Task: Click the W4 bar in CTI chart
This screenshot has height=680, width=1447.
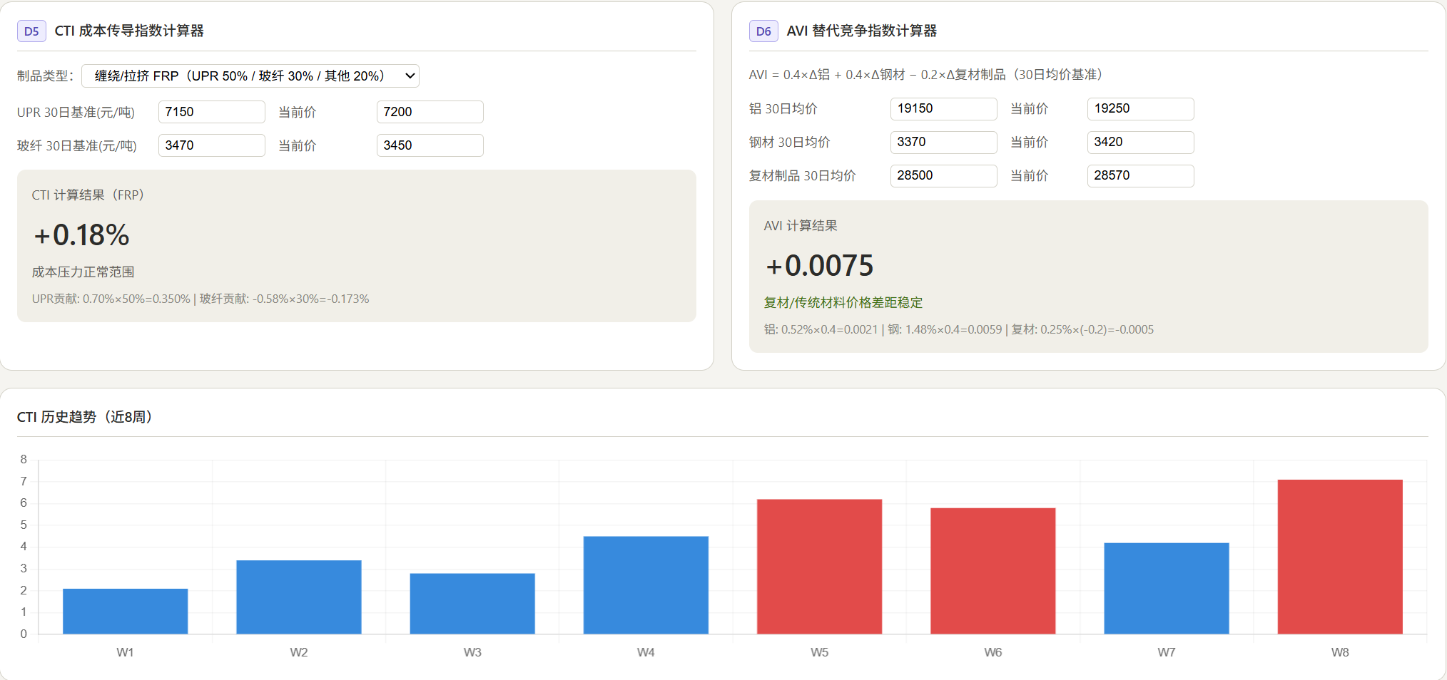Action: pos(646,584)
